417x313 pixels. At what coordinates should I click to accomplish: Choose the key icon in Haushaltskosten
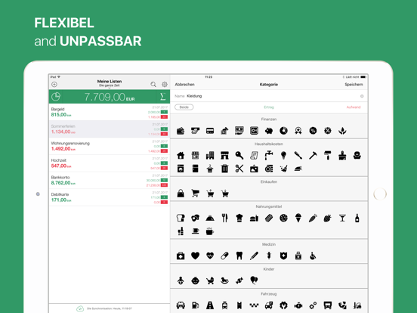239,156
